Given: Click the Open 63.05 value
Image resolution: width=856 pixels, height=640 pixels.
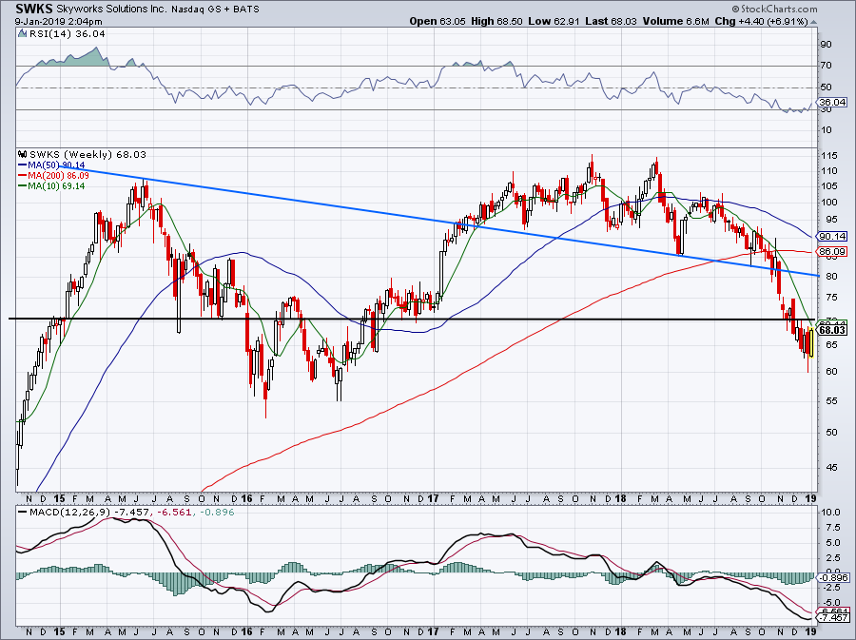Looking at the screenshot, I should tap(437, 22).
